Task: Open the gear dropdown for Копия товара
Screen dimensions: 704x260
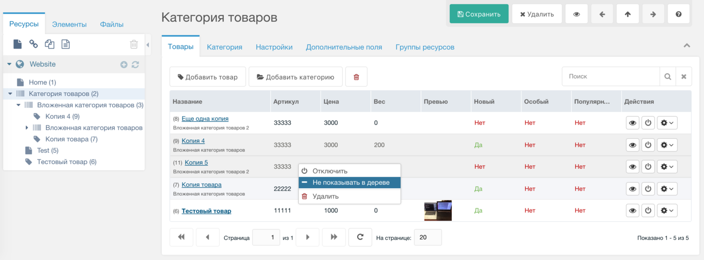Action: [x=667, y=189]
